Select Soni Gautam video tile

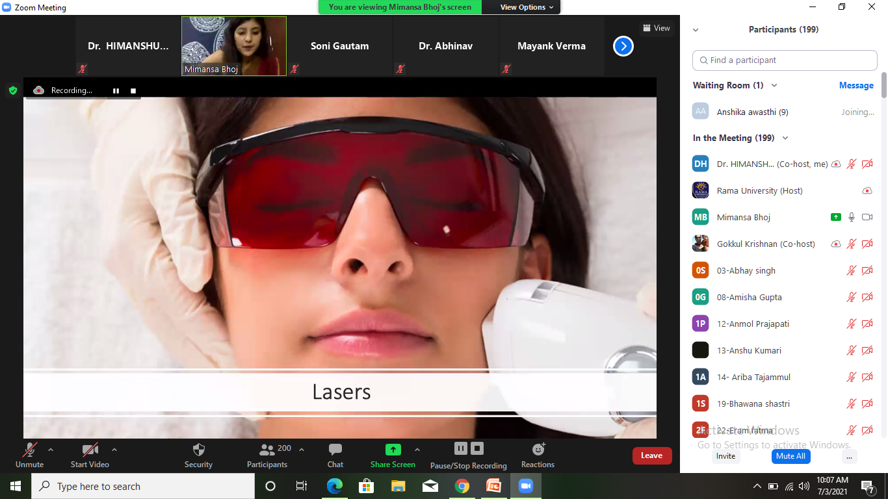click(339, 46)
